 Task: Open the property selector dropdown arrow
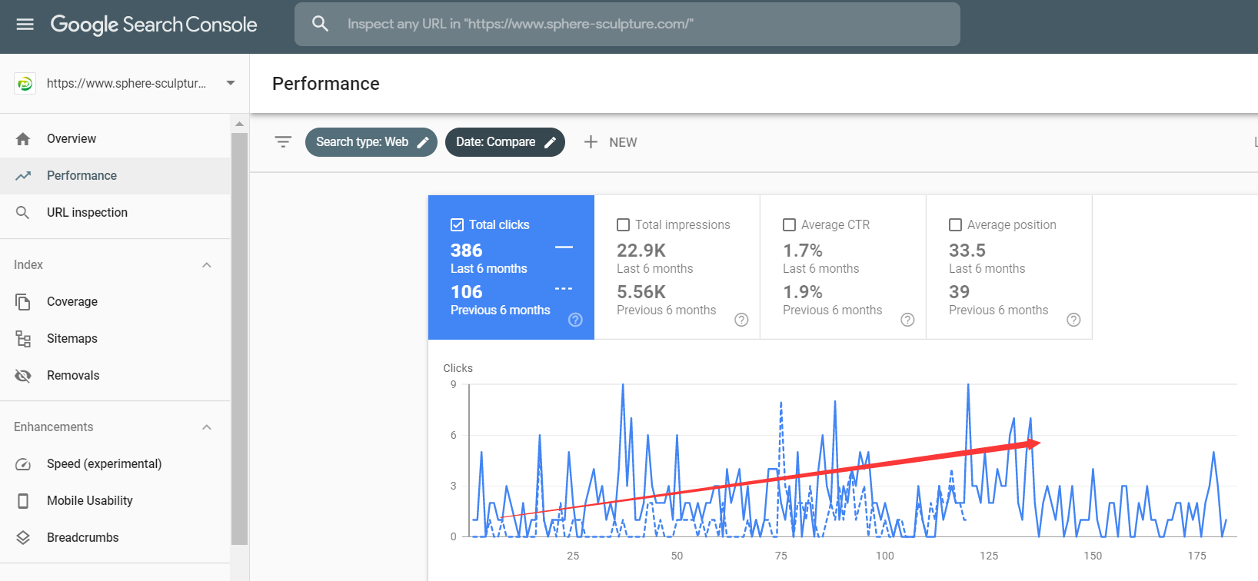[231, 83]
